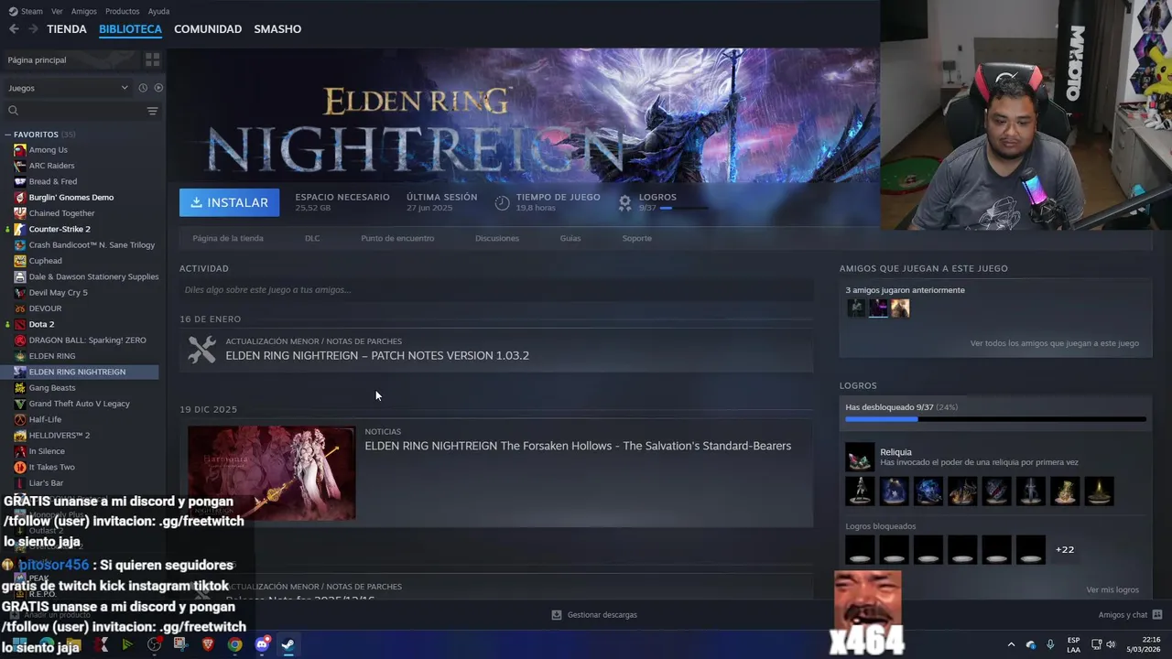Viewport: 1172px width, 659px height.
Task: Open the Productos menu
Action: [122, 11]
